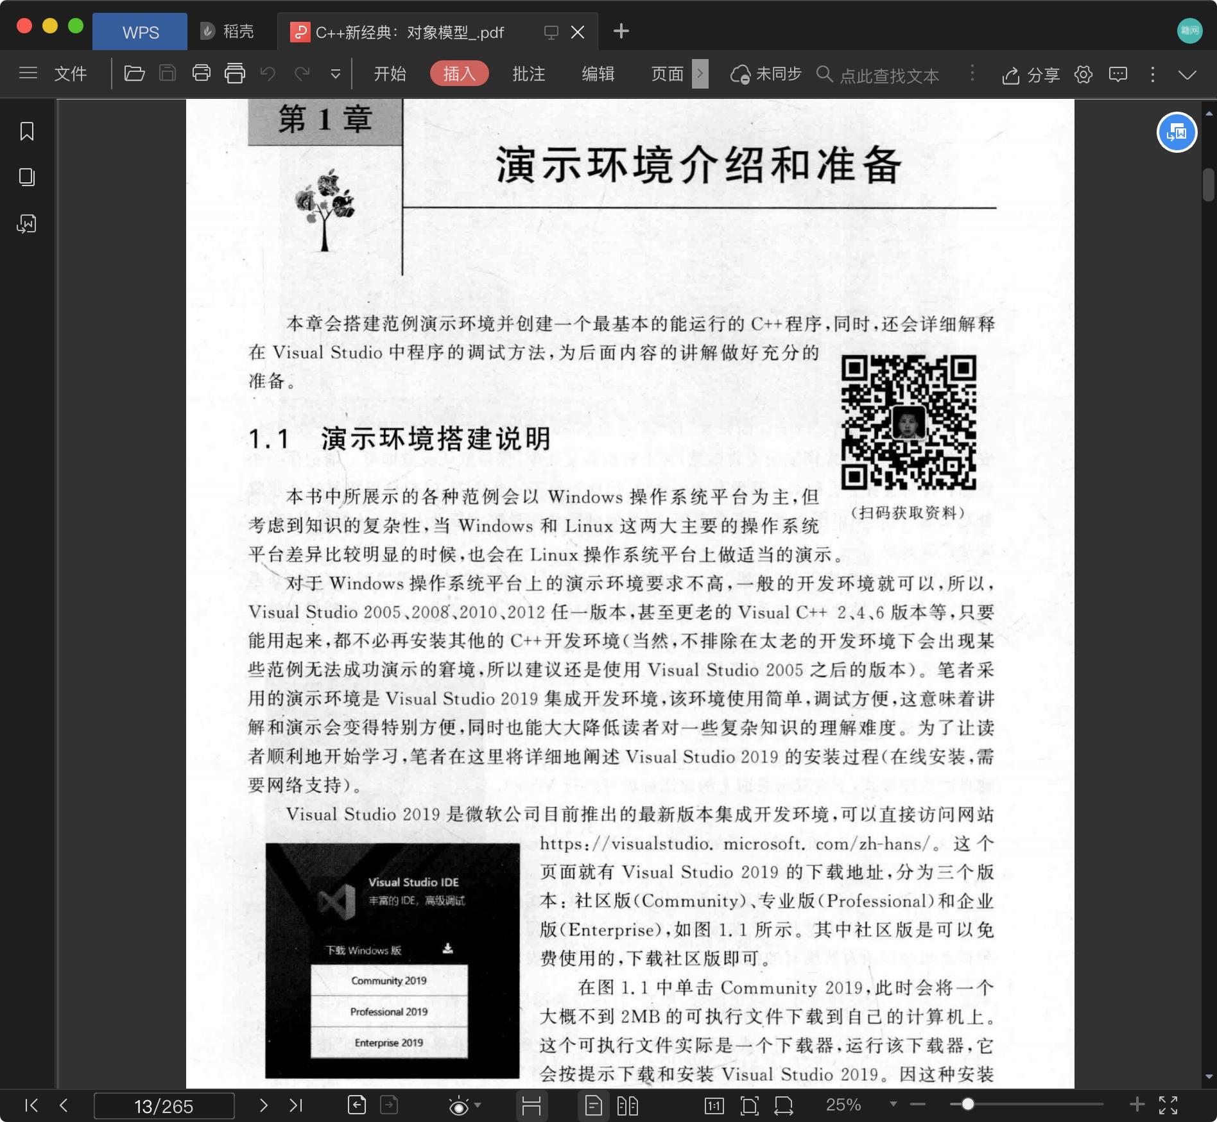Open the annotations panel in the sidebar

pos(27,223)
